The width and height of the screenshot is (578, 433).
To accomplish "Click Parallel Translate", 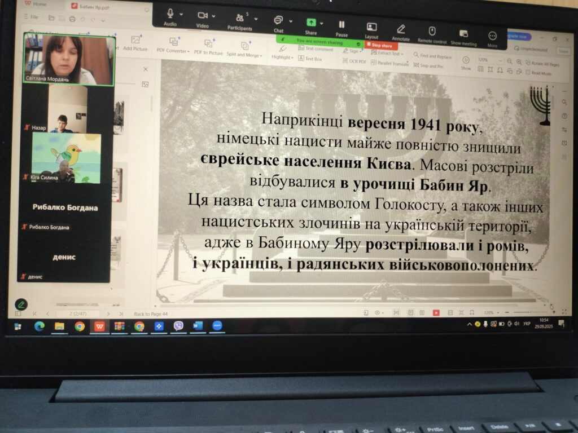I will pyautogui.click(x=390, y=63).
